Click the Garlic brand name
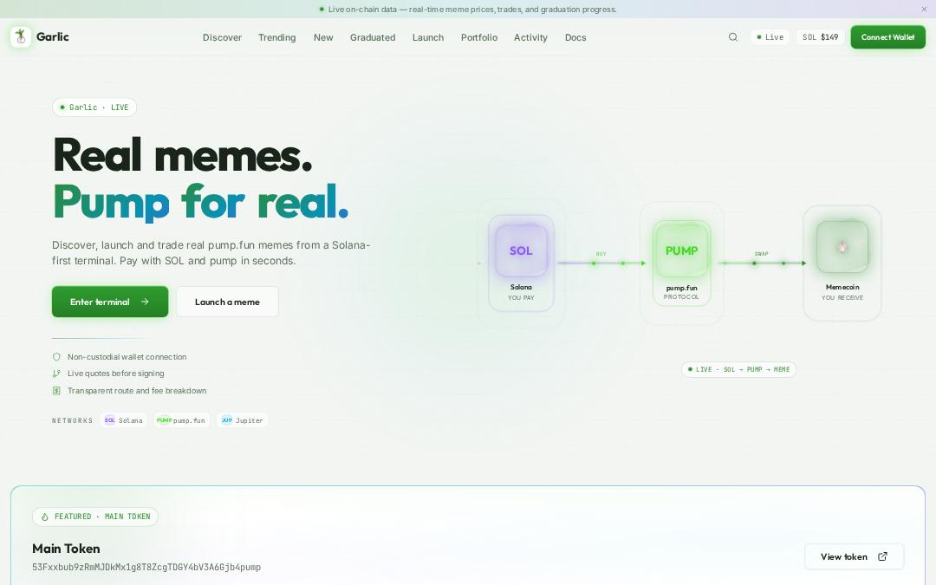 coord(53,36)
